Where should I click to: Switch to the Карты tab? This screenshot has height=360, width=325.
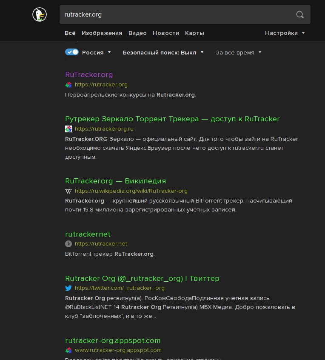(x=194, y=33)
